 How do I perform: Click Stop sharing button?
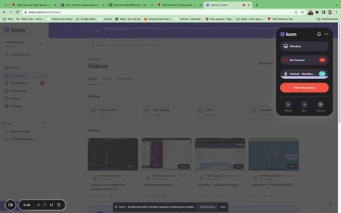coord(207,207)
